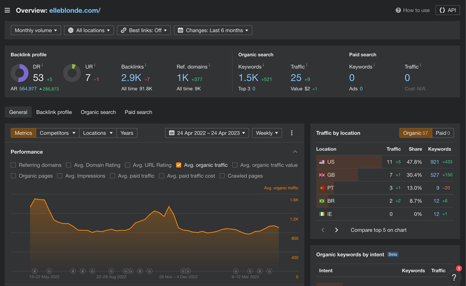466x286 pixels.
Task: Click the green UR donut chart
Action: [x=72, y=73]
